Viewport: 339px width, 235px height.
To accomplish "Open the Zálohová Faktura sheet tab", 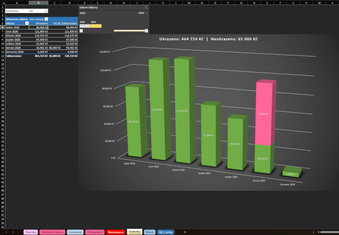I will pyautogui.click(x=52, y=232).
